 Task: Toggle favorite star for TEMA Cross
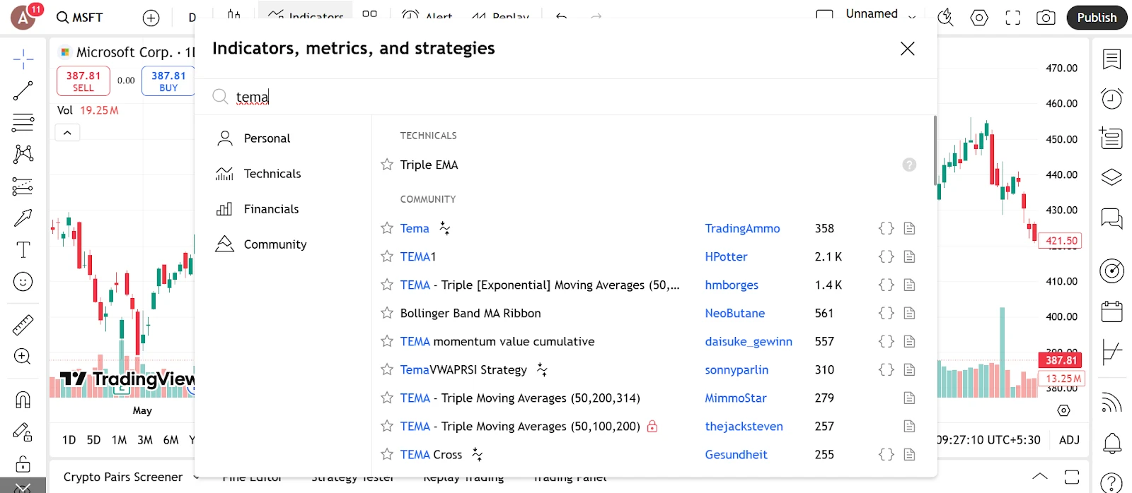pos(387,454)
